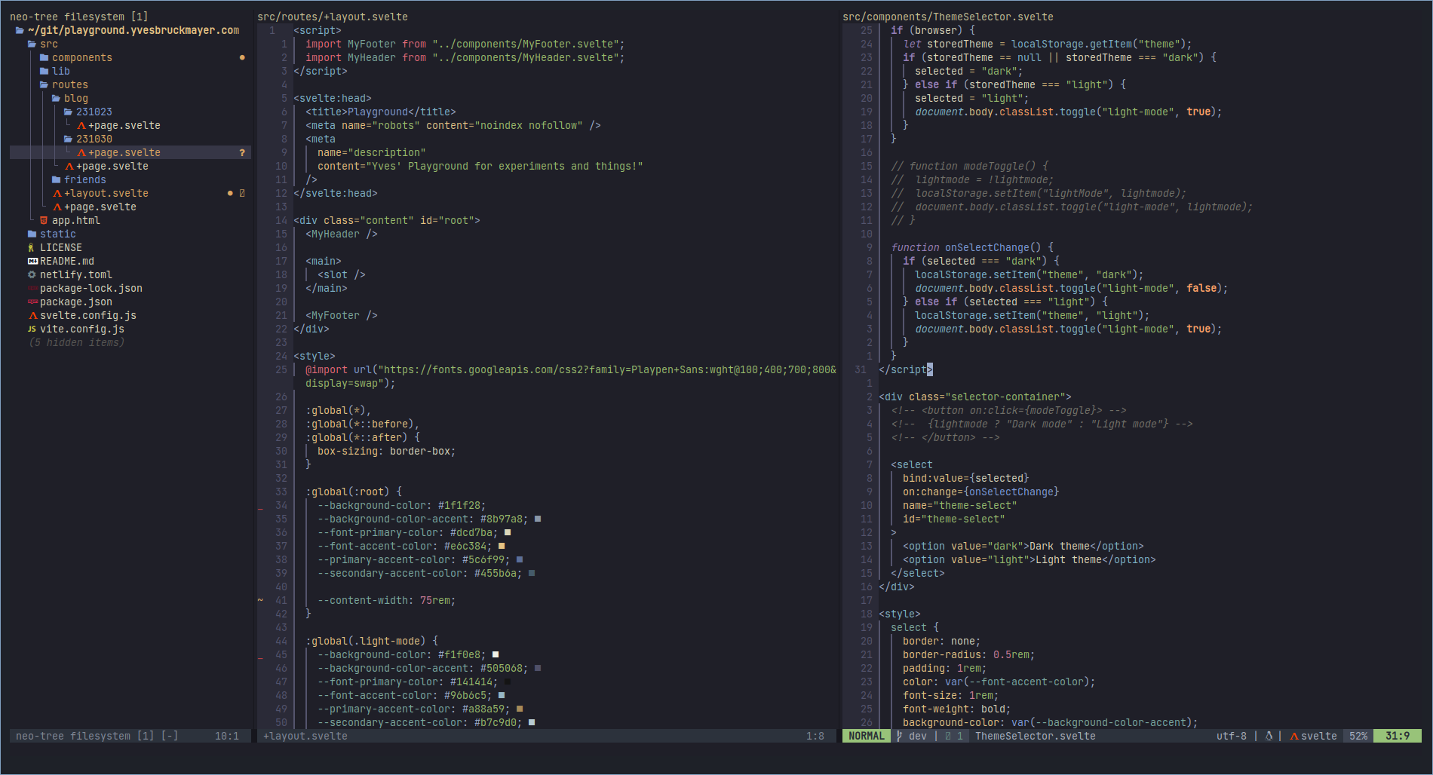Expand the lib folder
The width and height of the screenshot is (1433, 775).
[x=44, y=72]
